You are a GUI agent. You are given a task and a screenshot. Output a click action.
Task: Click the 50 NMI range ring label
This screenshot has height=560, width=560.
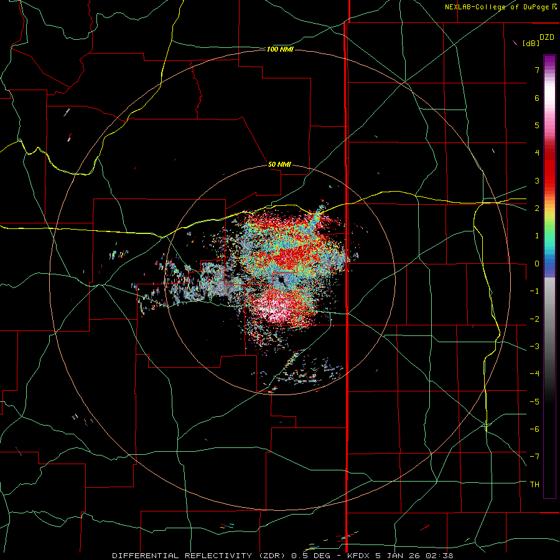click(279, 164)
